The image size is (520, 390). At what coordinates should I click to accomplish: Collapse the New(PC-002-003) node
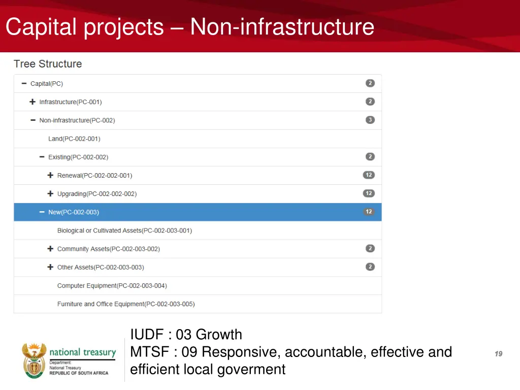pos(42,212)
